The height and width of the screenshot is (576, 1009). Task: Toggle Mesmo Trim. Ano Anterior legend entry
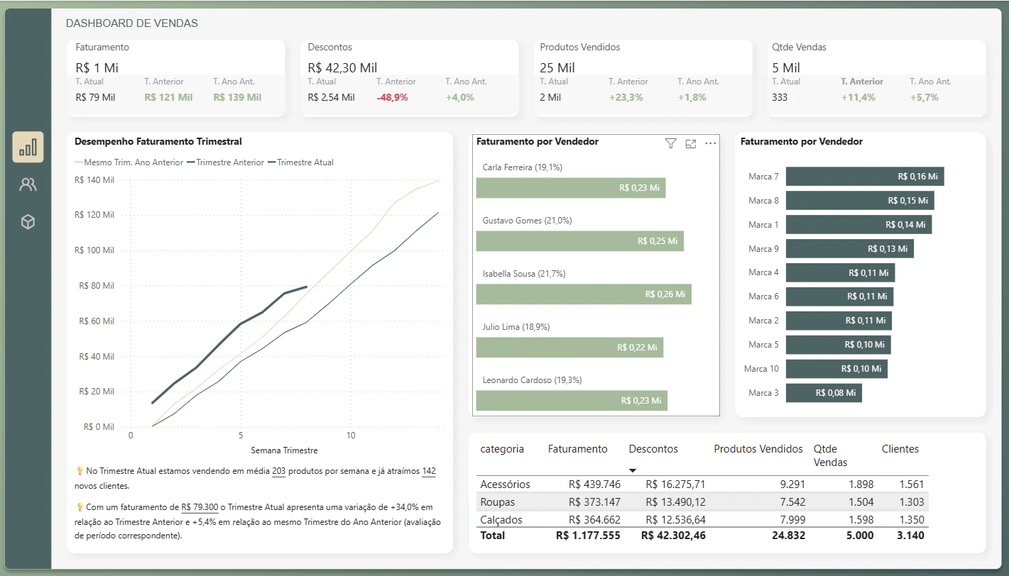[129, 162]
